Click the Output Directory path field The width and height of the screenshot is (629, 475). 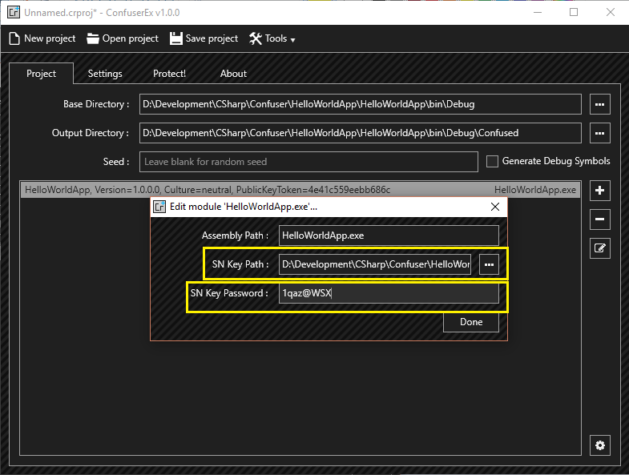(x=361, y=133)
